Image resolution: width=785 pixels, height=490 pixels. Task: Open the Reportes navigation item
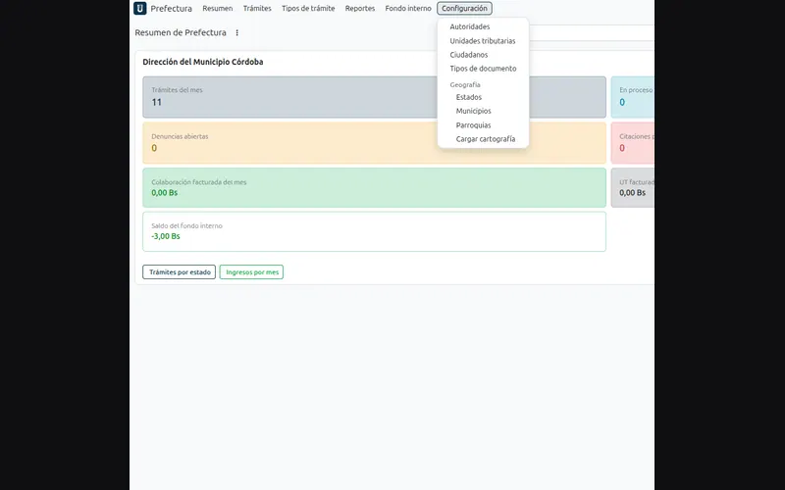point(359,8)
